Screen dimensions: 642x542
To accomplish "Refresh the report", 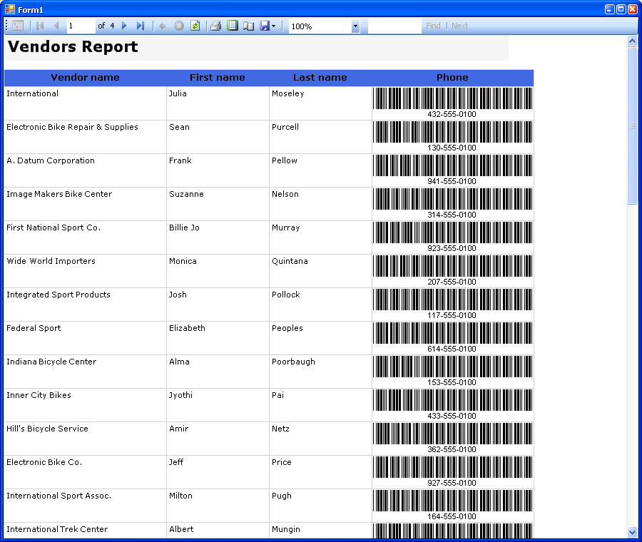I will coord(195,26).
